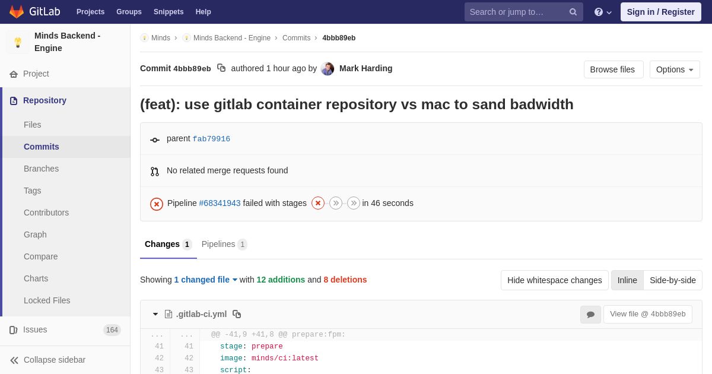Click View file @ 4bbb89eb button
This screenshot has height=374, width=712.
pyautogui.click(x=648, y=314)
